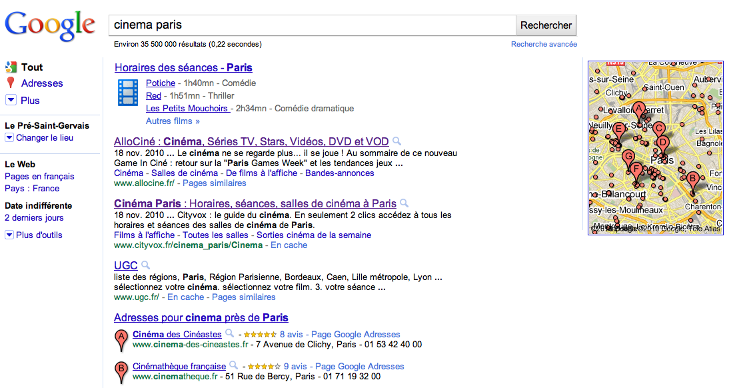The width and height of the screenshot is (733, 388).
Task: Open Adresses pour cinema près de Paris
Action: point(201,318)
